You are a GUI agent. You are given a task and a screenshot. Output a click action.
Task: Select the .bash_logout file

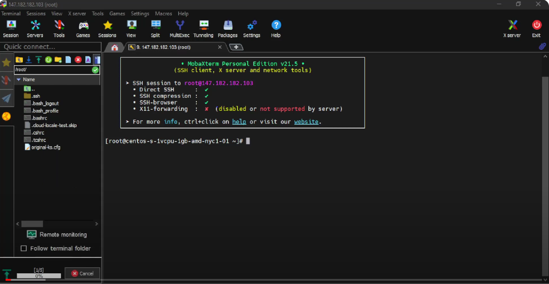pyautogui.click(x=42, y=103)
